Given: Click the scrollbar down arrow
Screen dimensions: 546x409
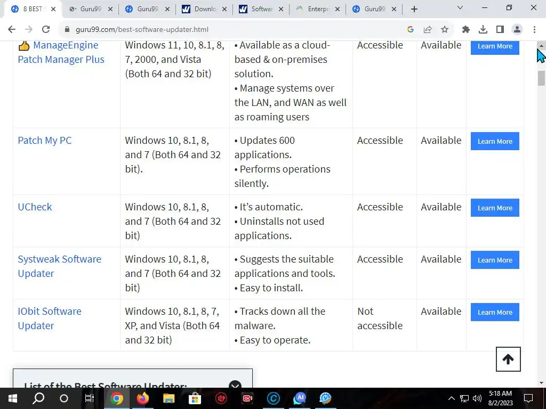Looking at the screenshot, I should point(541,383).
